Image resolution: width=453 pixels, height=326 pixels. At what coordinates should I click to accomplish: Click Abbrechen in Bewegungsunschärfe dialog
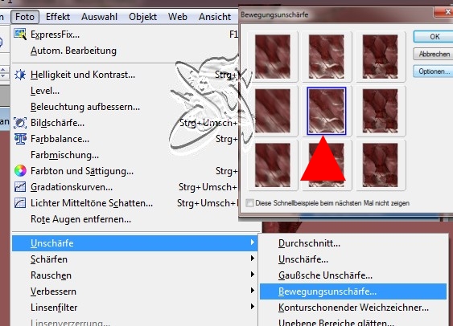[434, 54]
